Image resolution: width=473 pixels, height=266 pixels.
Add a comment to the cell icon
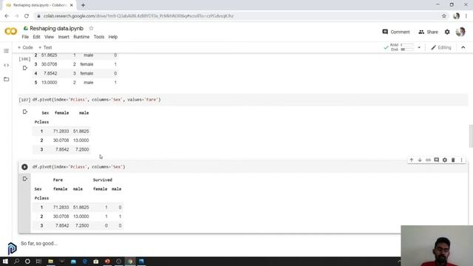click(437, 160)
